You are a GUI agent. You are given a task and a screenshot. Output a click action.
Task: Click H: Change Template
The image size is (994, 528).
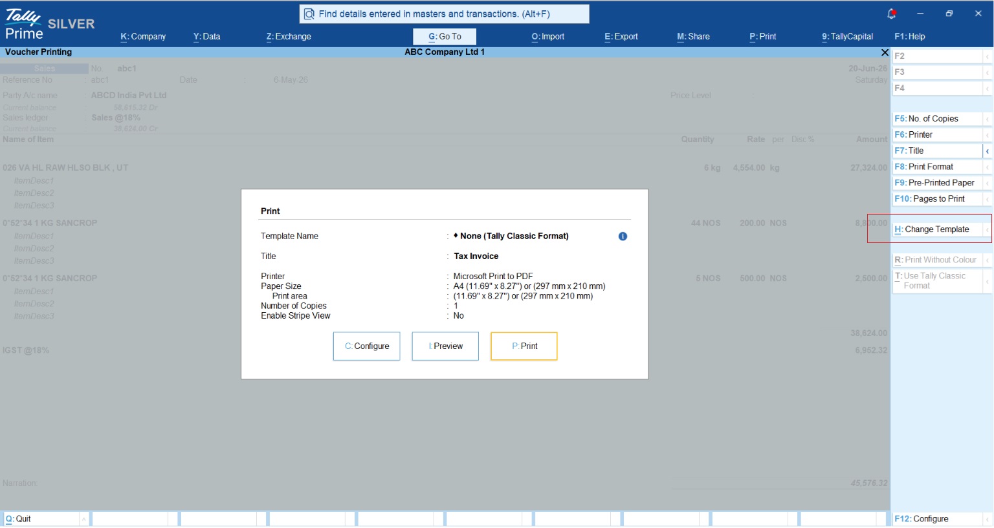938,229
